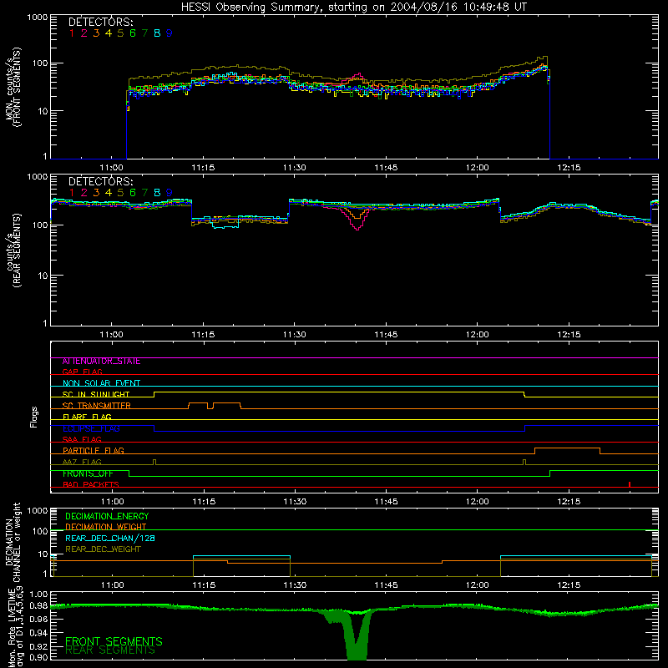Viewport: 668px width, 668px height.
Task: Click the BAD_PACKETS flag label
Action: [91, 484]
